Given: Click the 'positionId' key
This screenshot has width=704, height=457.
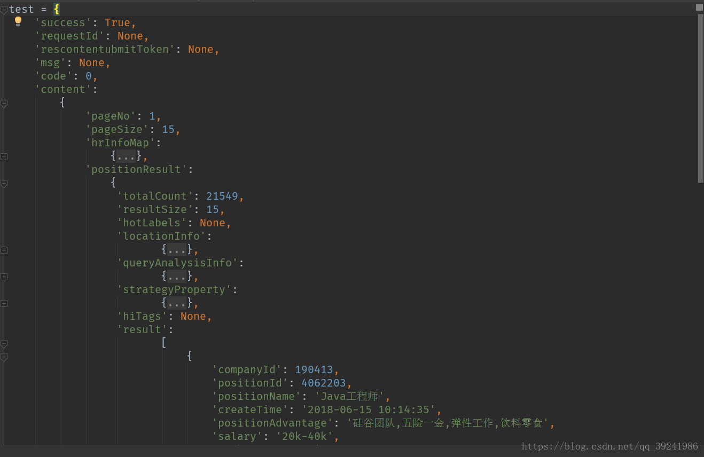Looking at the screenshot, I should [250, 383].
